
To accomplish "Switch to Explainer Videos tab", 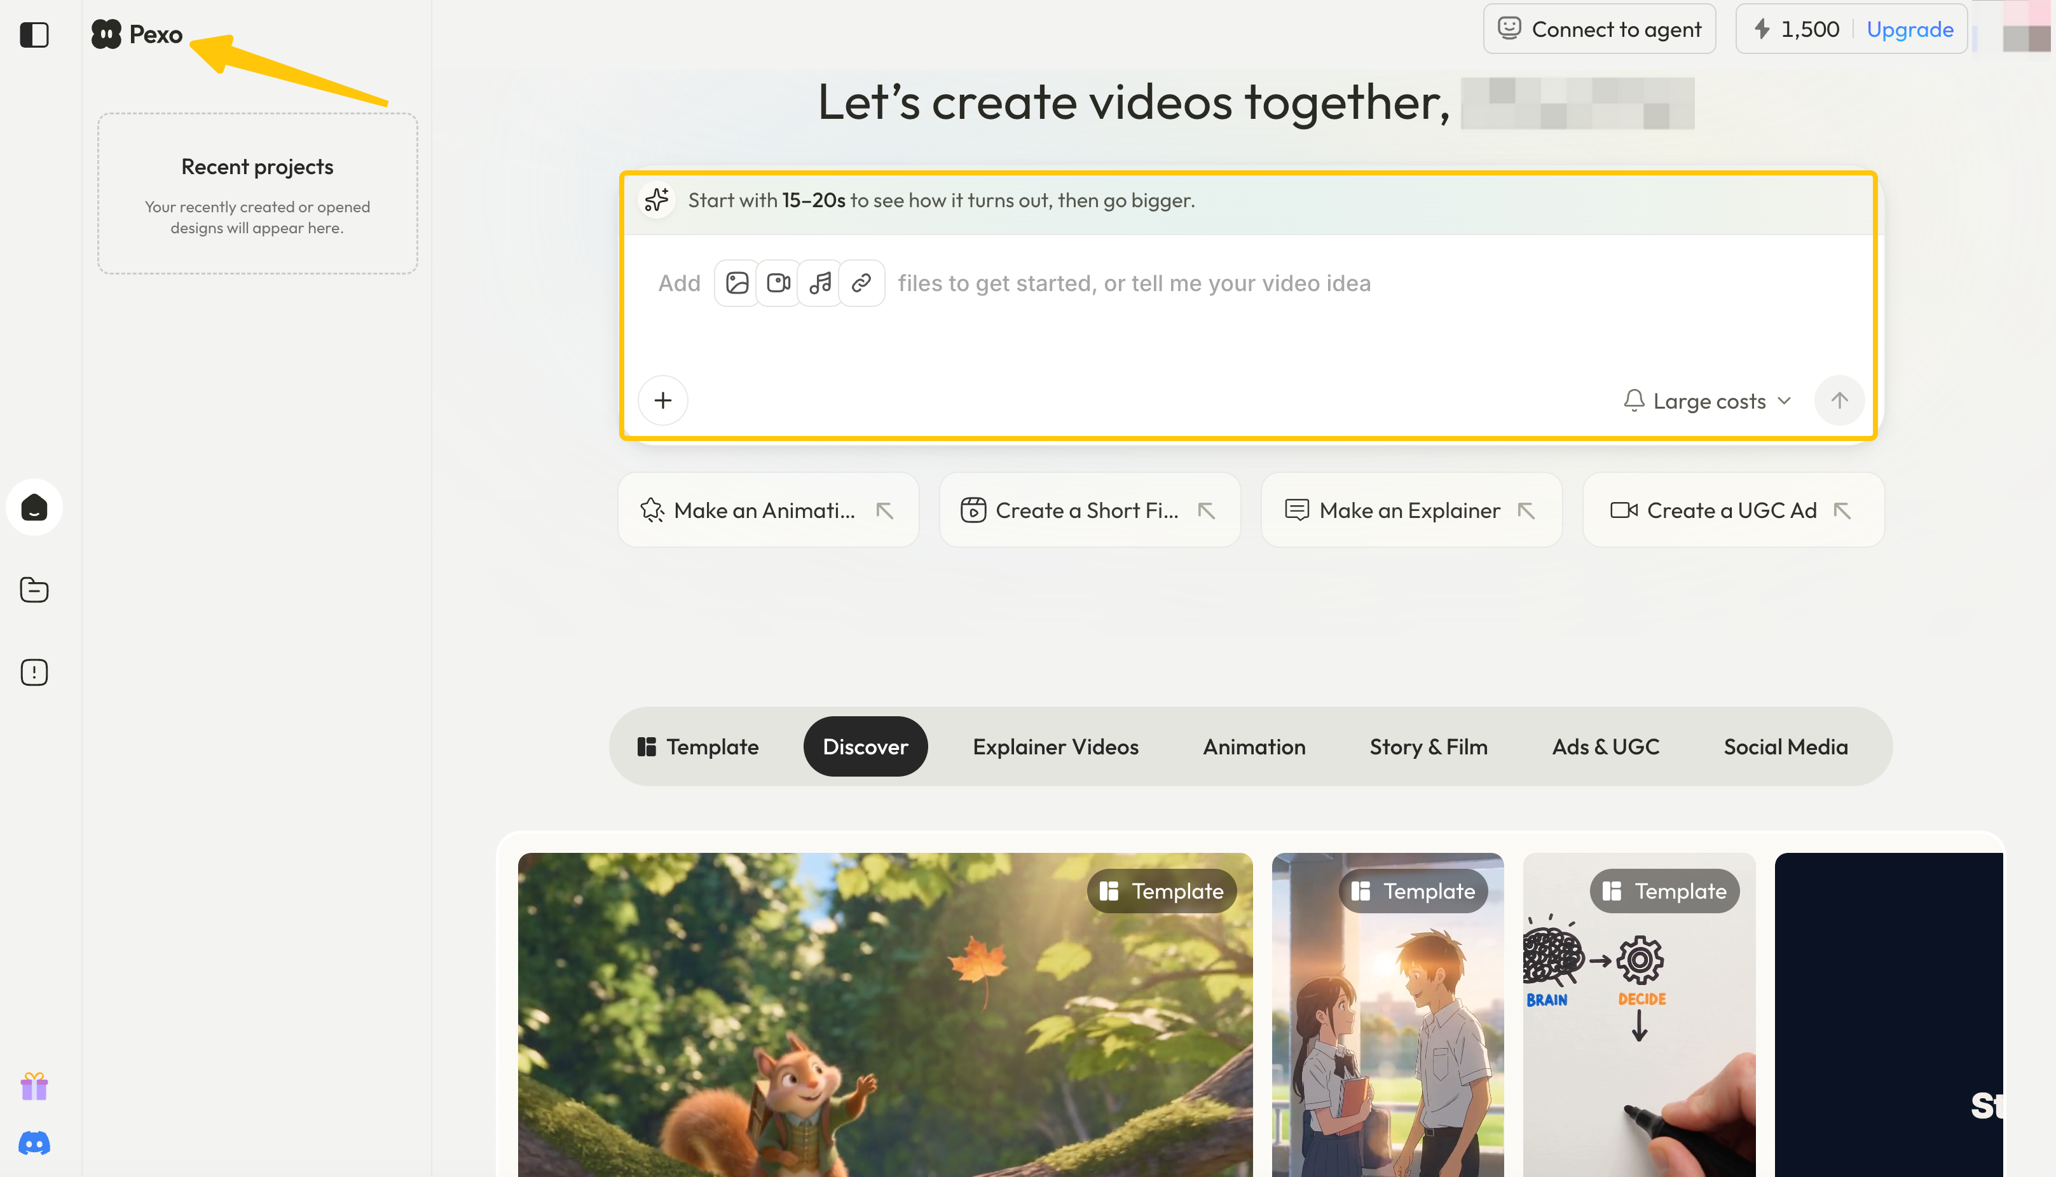I will click(1055, 746).
